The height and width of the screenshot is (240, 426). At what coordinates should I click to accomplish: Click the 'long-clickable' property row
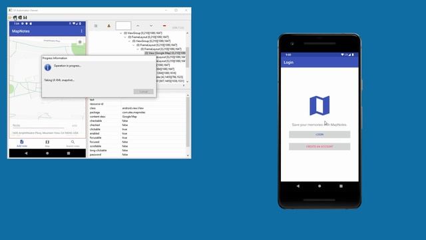pos(137,150)
